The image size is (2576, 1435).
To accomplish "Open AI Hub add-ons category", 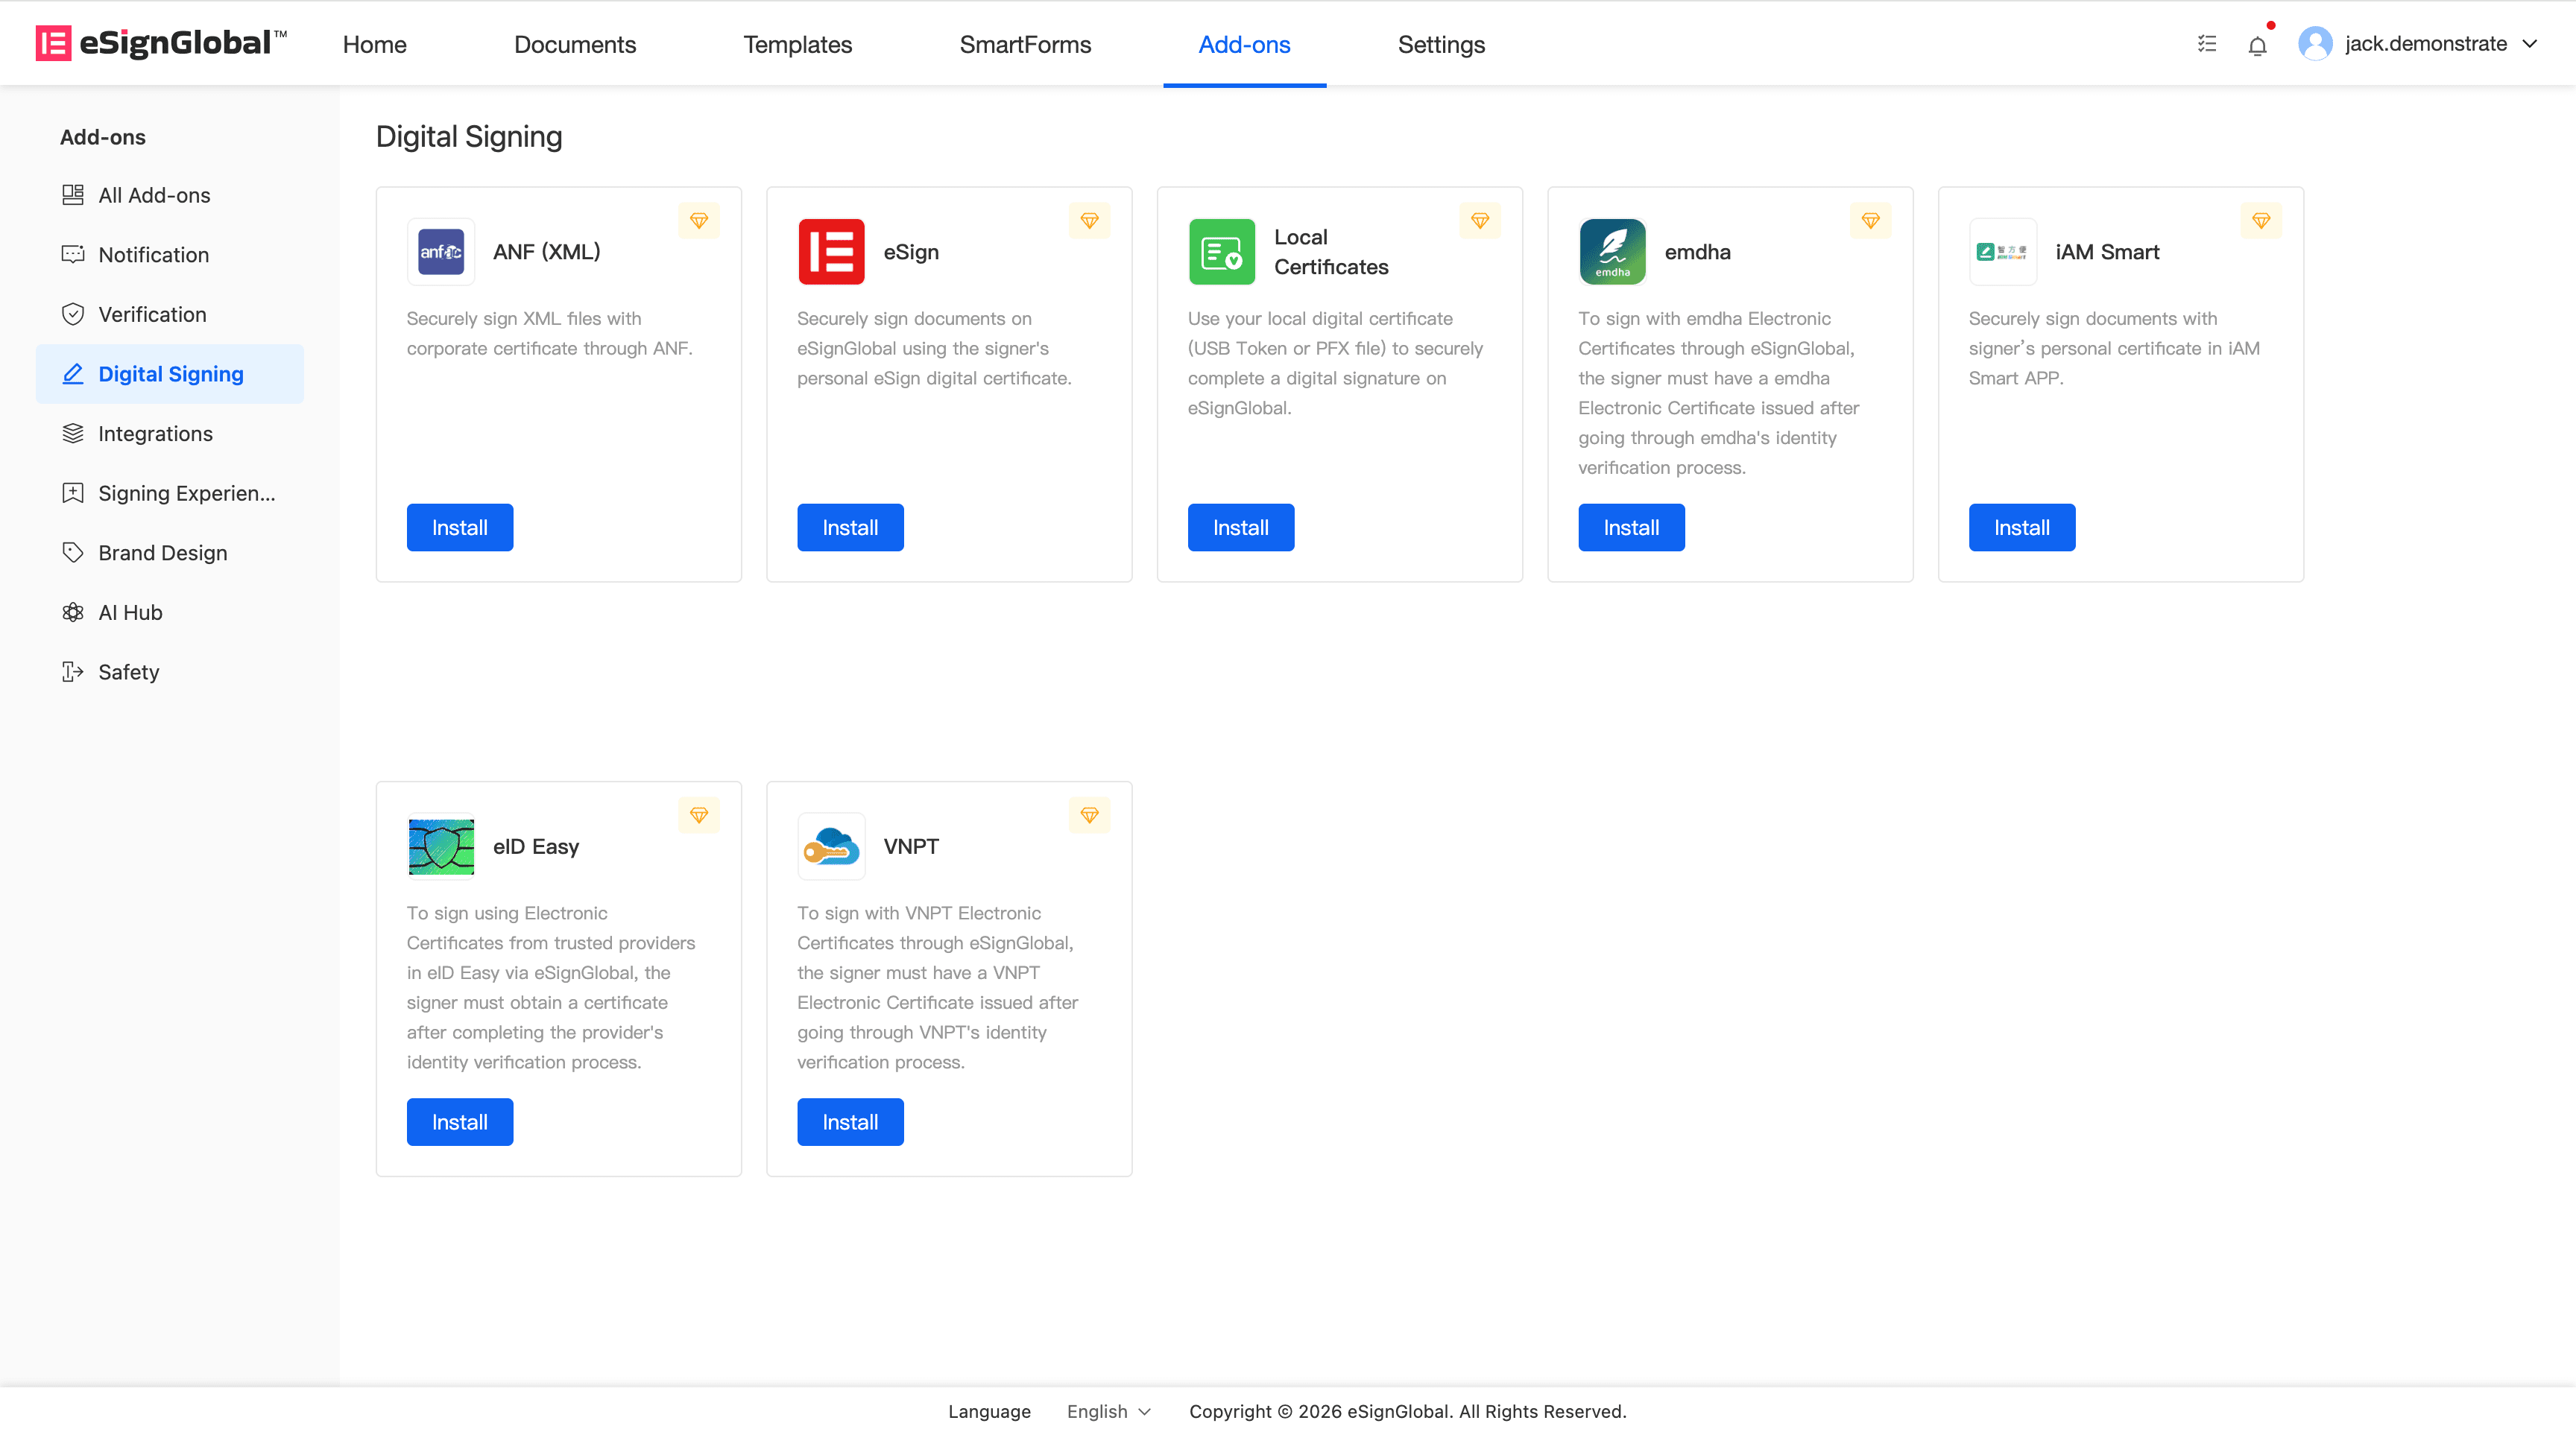I will coord(170,612).
